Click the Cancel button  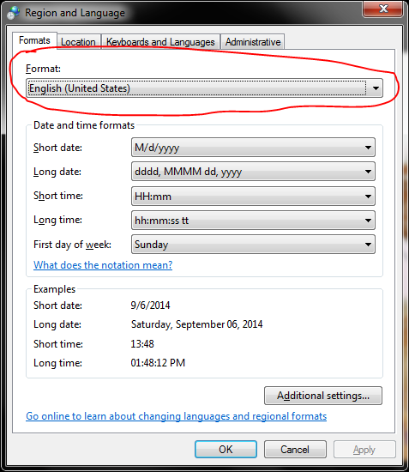click(x=295, y=450)
